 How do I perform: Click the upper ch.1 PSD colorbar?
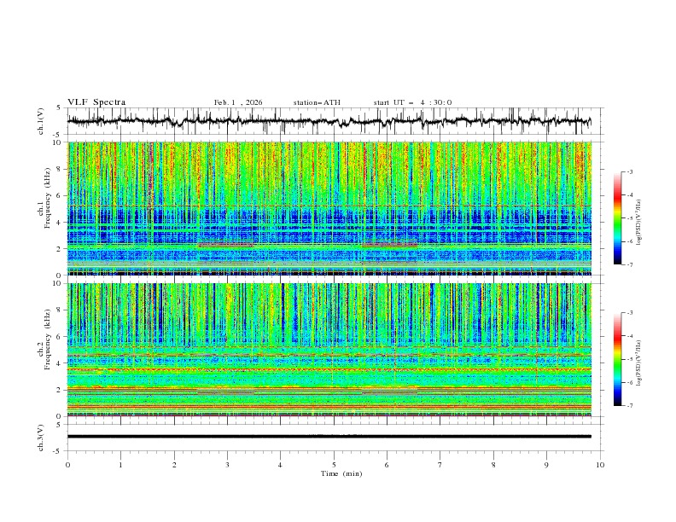coord(617,218)
